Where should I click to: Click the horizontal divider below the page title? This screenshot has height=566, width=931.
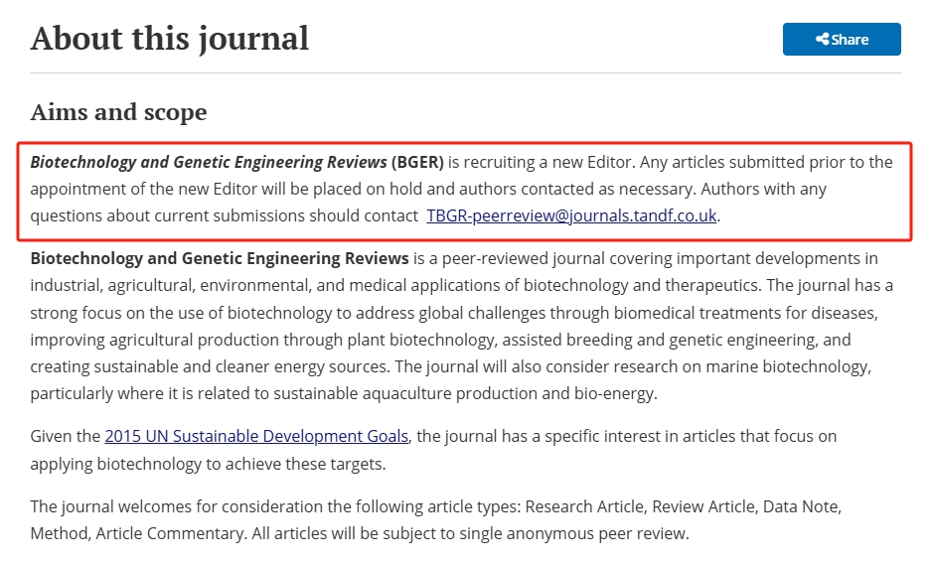tap(465, 72)
